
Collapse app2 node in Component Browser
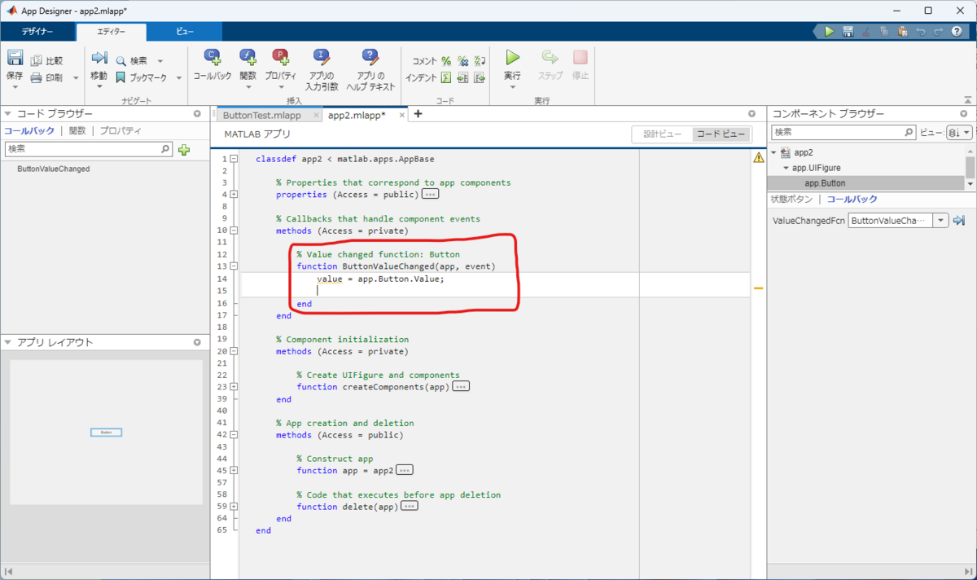[x=773, y=152]
